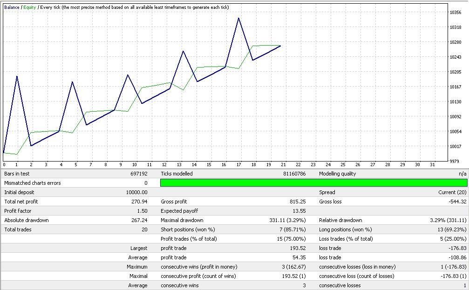The height and width of the screenshot is (290, 469).
Task: Click the highest blue balance peak on the chart
Action: (238, 19)
